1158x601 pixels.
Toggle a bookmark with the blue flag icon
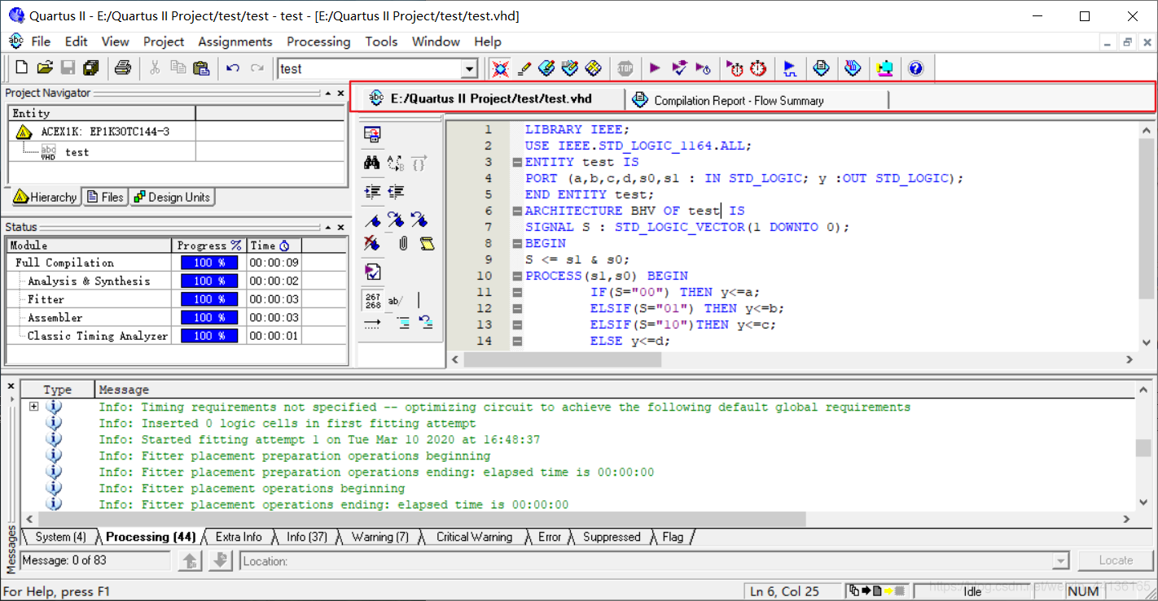372,220
